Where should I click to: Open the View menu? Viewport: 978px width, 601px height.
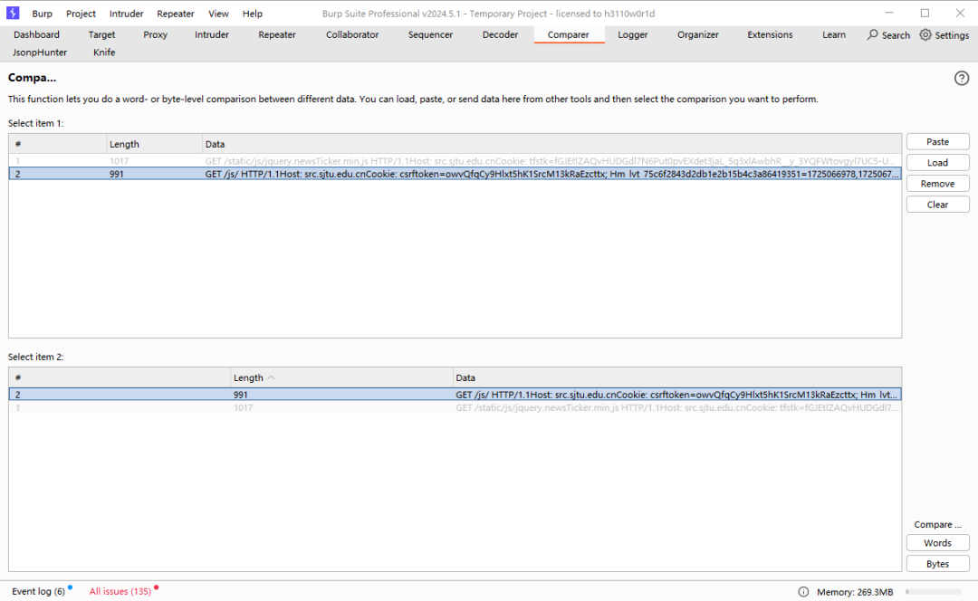pos(218,13)
